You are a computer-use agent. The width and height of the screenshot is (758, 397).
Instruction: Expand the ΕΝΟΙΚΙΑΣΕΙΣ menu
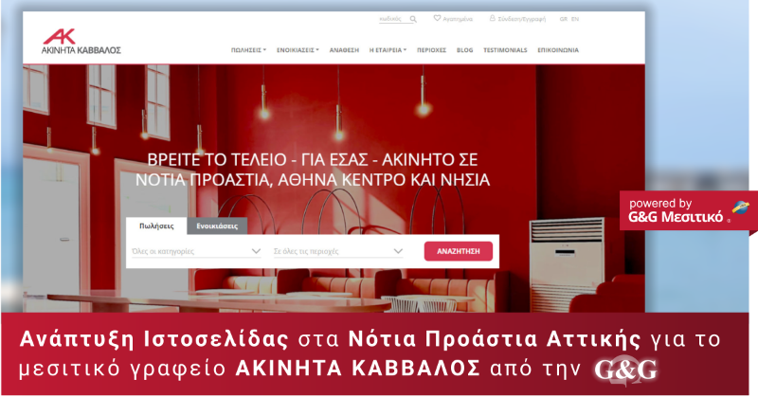(298, 50)
